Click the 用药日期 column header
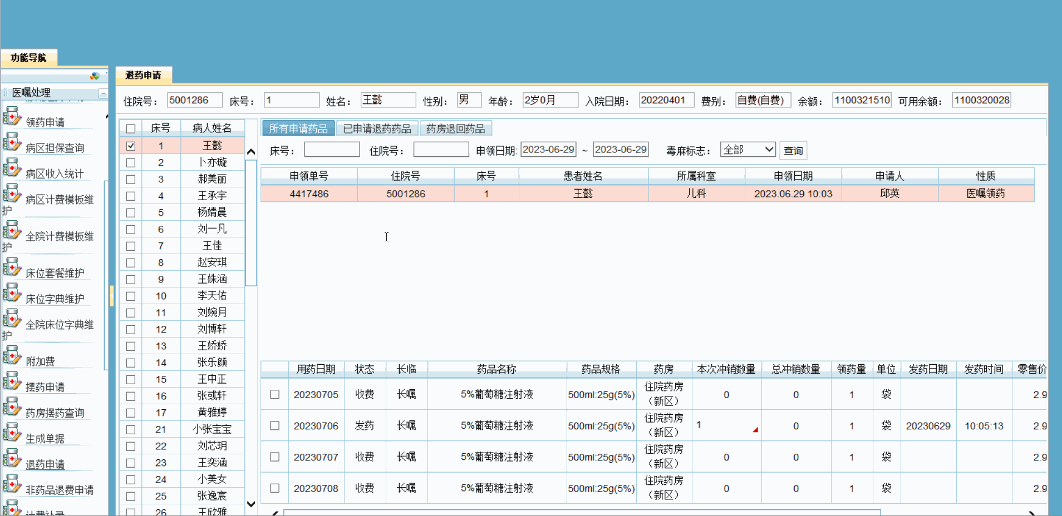Viewport: 1062px width, 516px height. click(316, 369)
